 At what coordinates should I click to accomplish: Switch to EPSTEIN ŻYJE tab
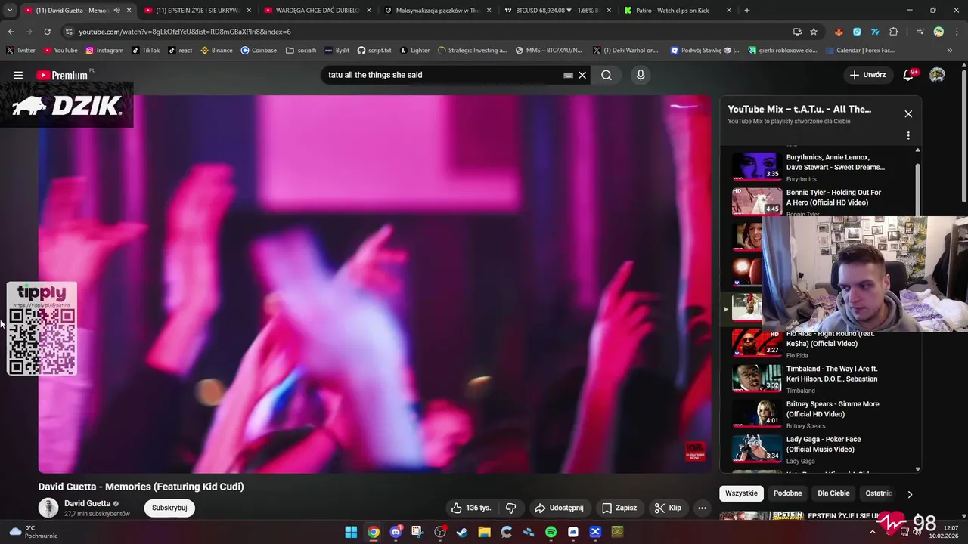198,11
